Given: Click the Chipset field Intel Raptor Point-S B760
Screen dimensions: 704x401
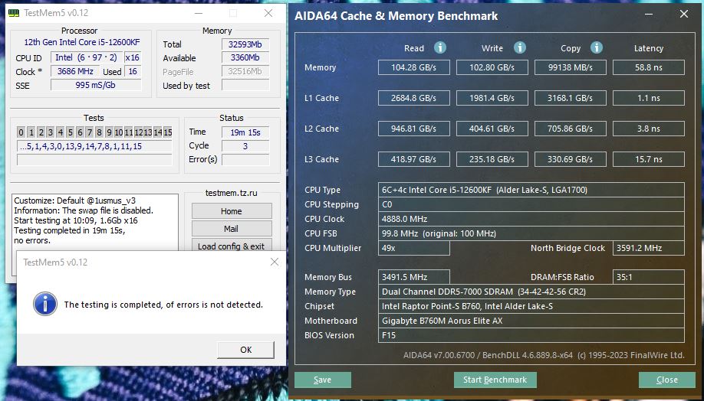Looking at the screenshot, I should (x=531, y=306).
